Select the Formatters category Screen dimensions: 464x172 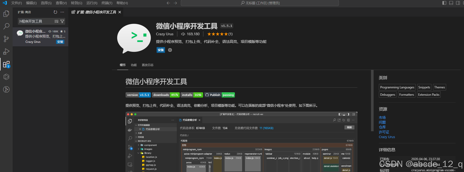(406, 95)
